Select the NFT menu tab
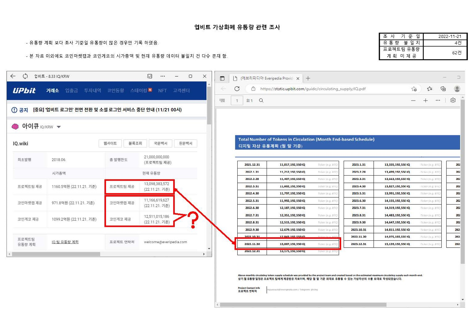Image resolution: width=474 pixels, height=332 pixels. (x=162, y=91)
